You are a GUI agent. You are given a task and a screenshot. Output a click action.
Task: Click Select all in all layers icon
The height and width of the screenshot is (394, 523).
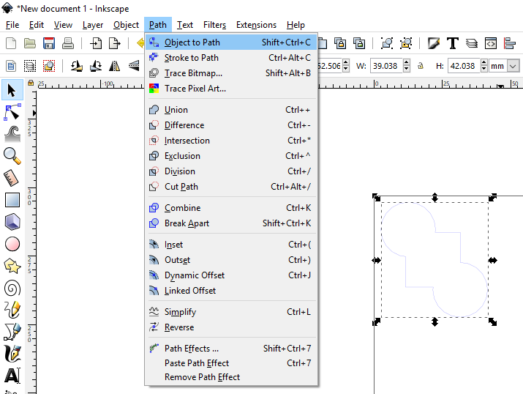pyautogui.click(x=30, y=66)
